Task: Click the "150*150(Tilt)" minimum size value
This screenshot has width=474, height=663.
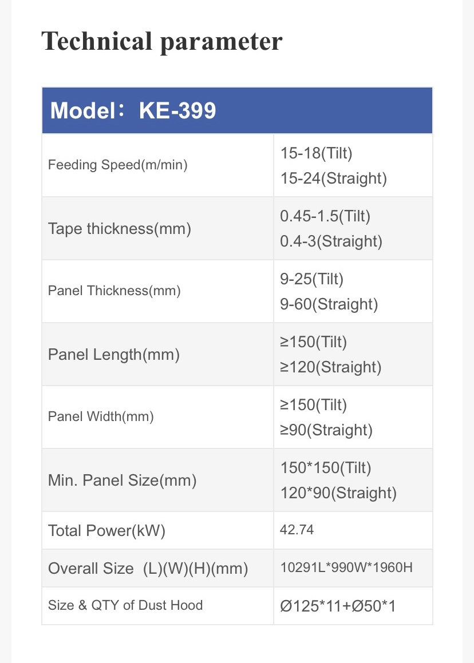Action: [x=326, y=468]
